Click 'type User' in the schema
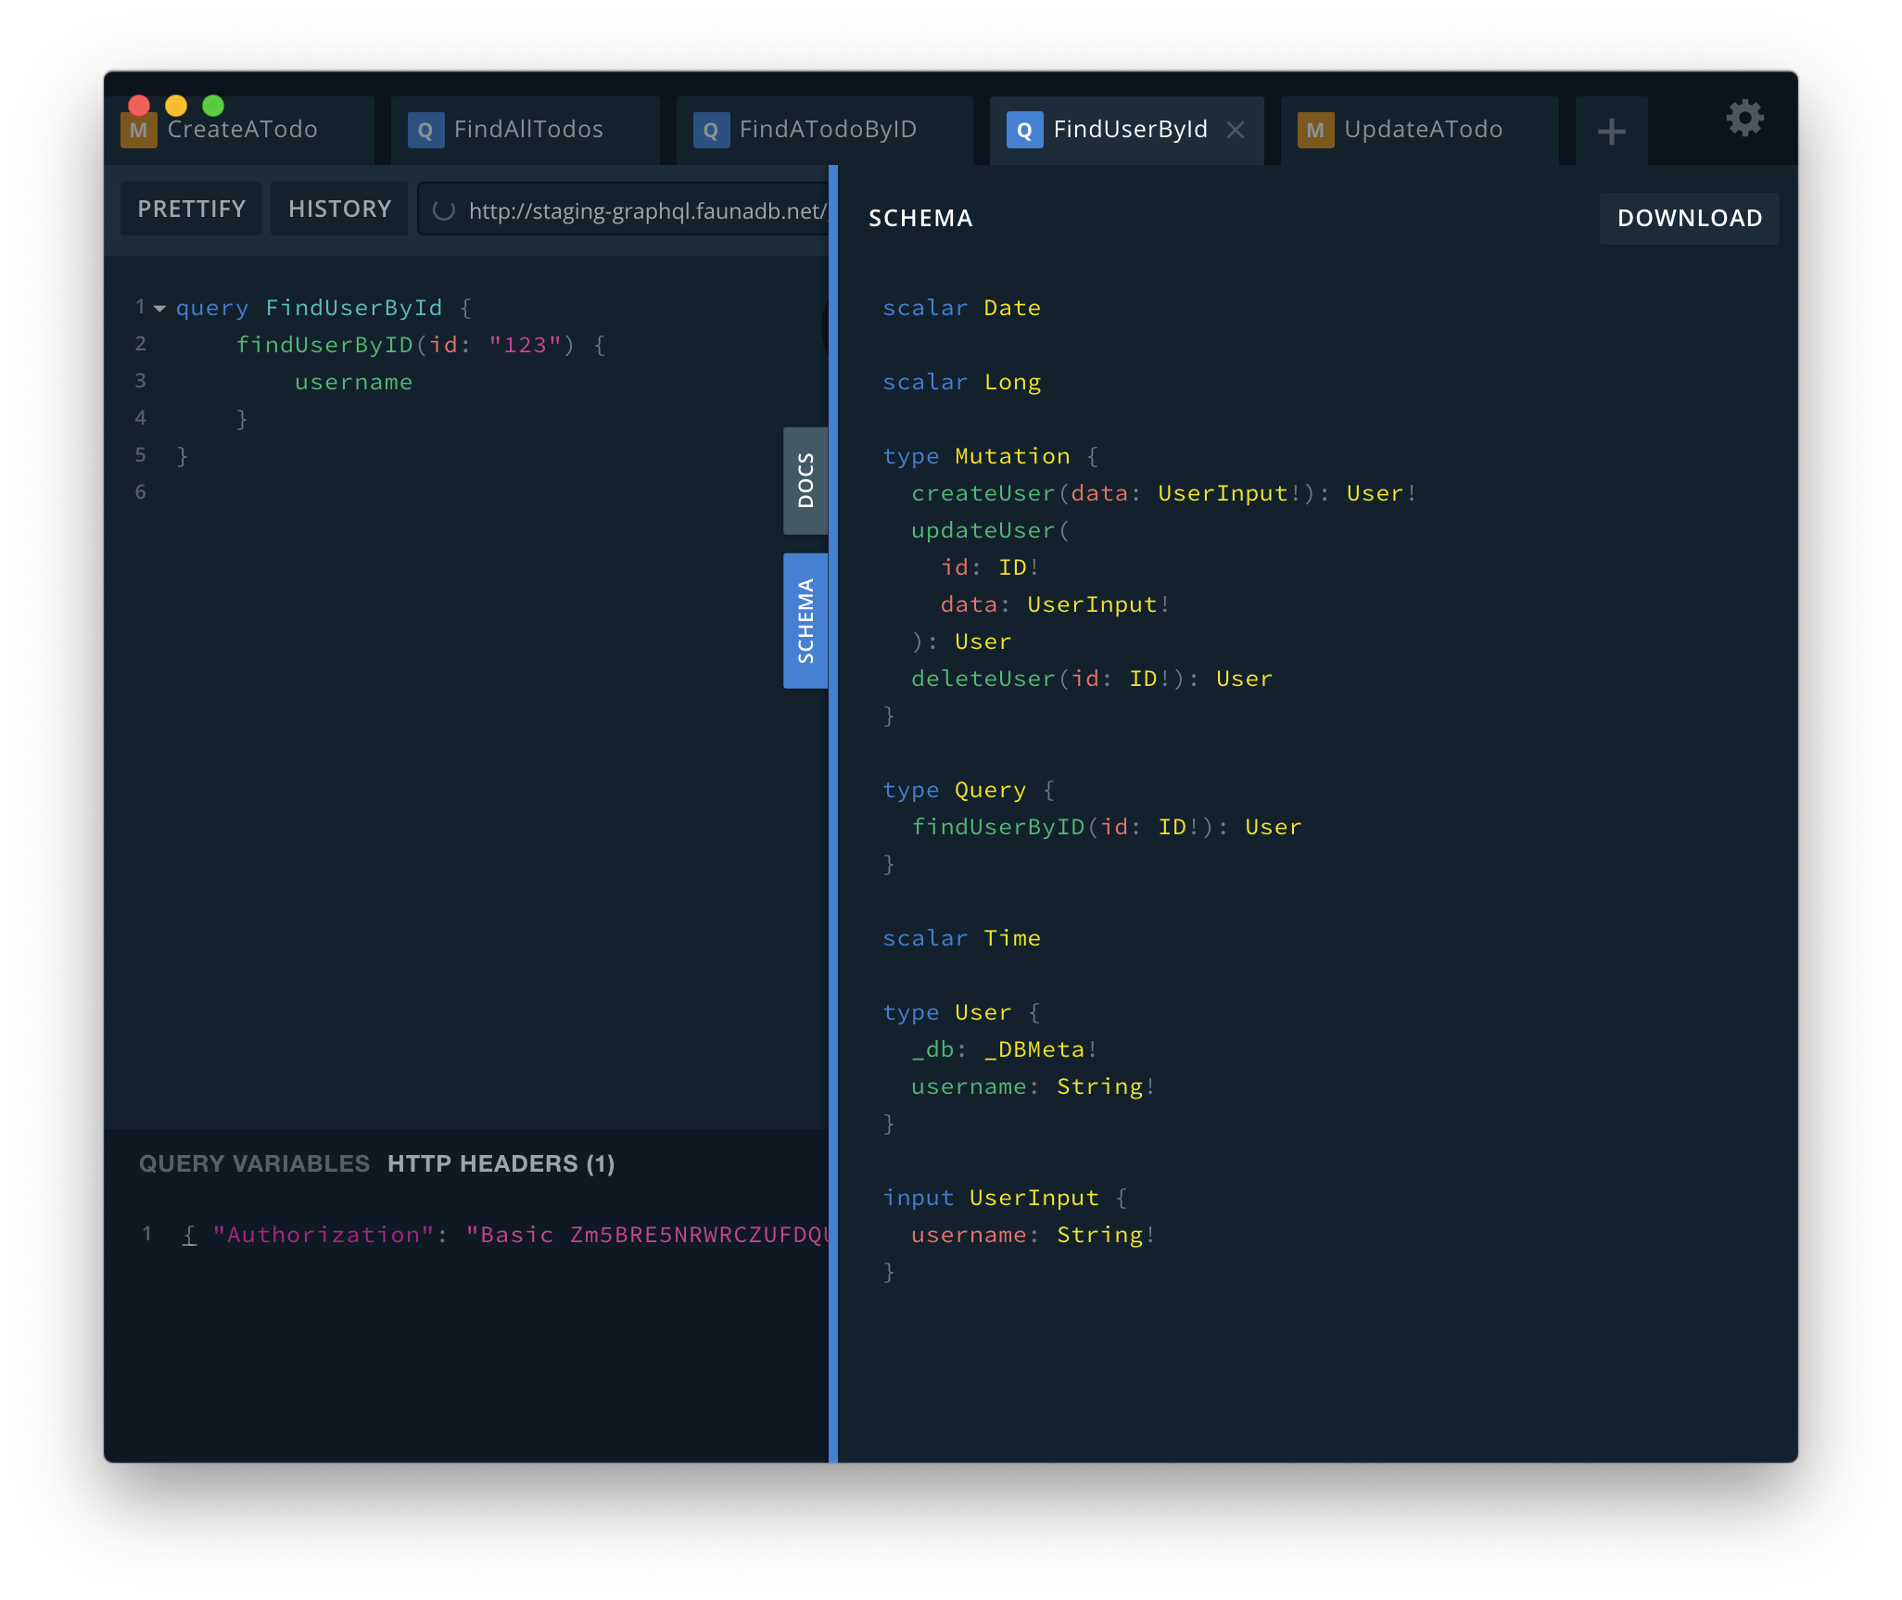Image resolution: width=1902 pixels, height=1600 pixels. [x=946, y=1012]
